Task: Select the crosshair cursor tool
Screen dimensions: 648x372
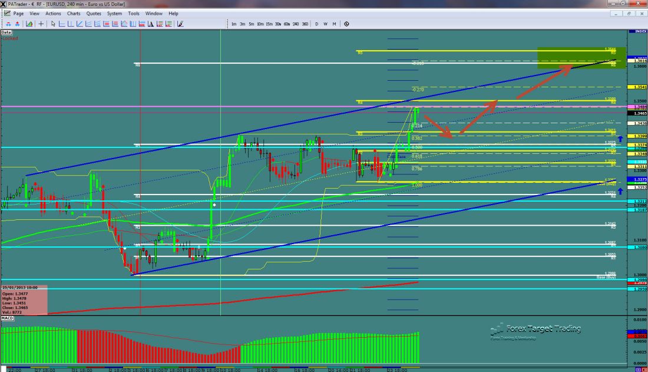Action: pyautogui.click(x=41, y=24)
